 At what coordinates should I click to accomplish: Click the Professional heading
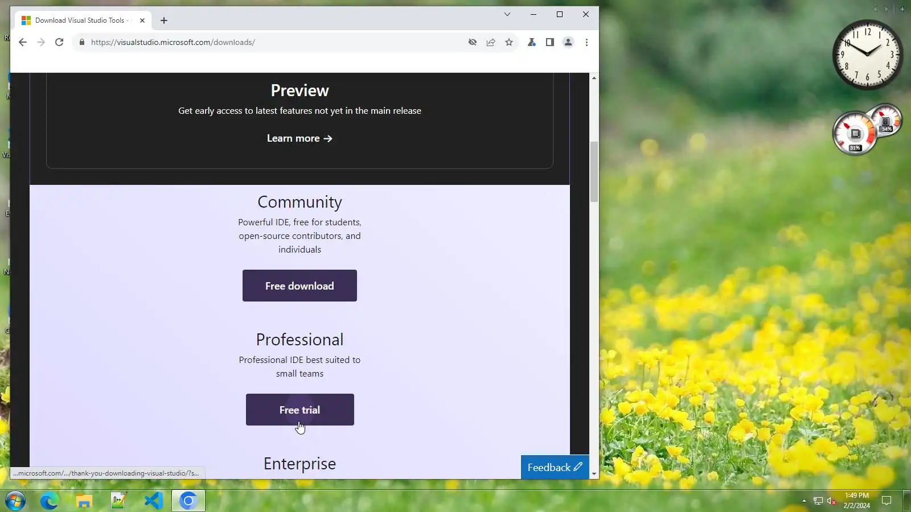click(x=299, y=340)
